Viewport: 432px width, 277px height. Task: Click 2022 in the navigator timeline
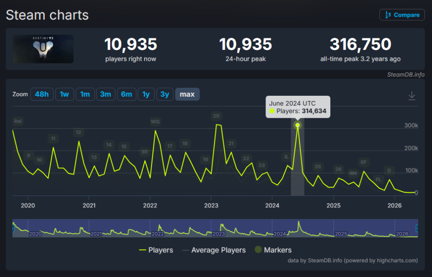[157, 234]
